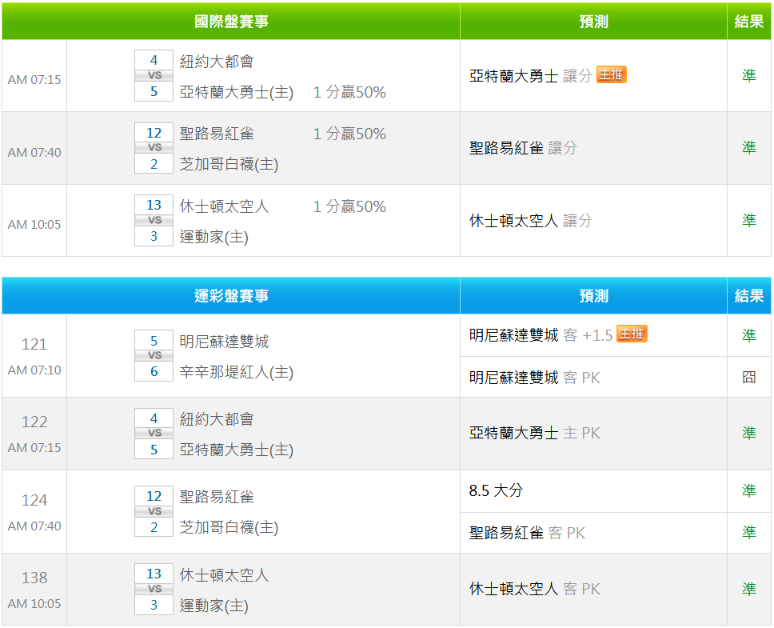Click 聖路易紅雀 in the international table
Viewport: 774px width, 628px height.
coord(217,134)
